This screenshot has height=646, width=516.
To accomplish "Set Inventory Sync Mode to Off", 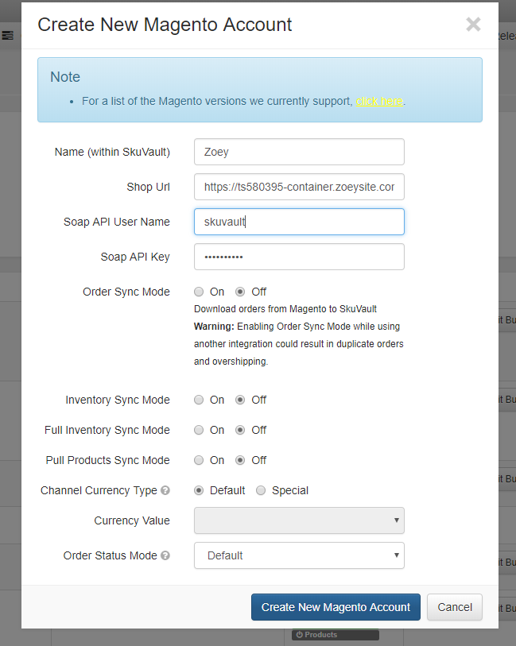I will [x=240, y=400].
